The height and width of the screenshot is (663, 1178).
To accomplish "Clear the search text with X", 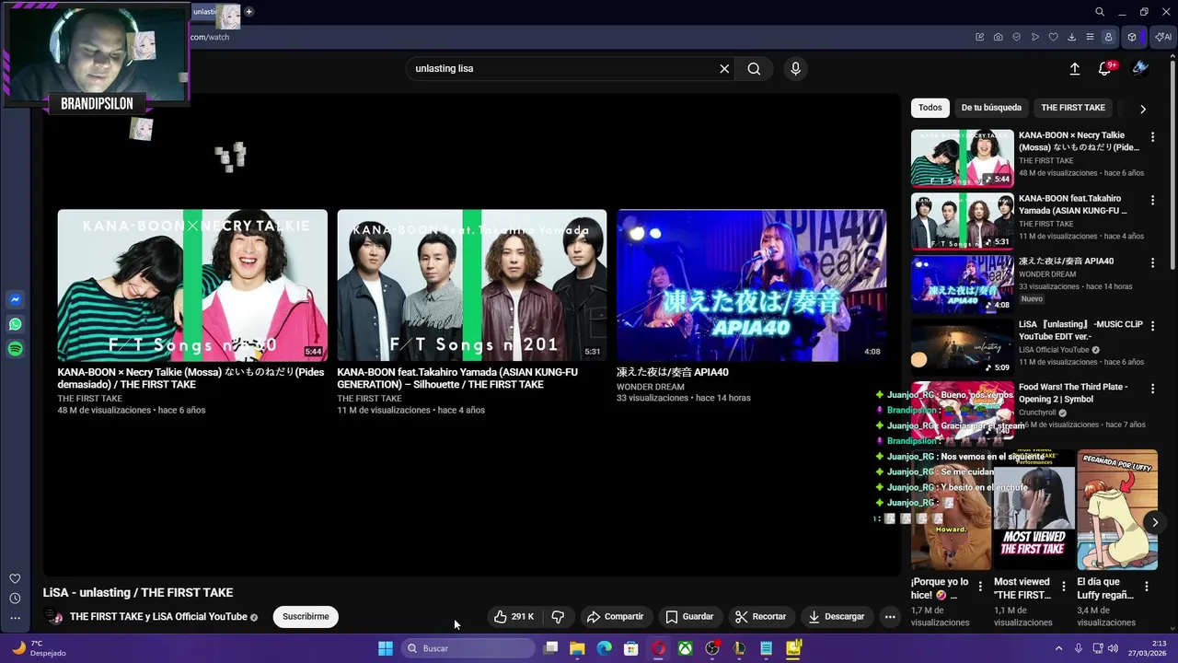I will (724, 68).
